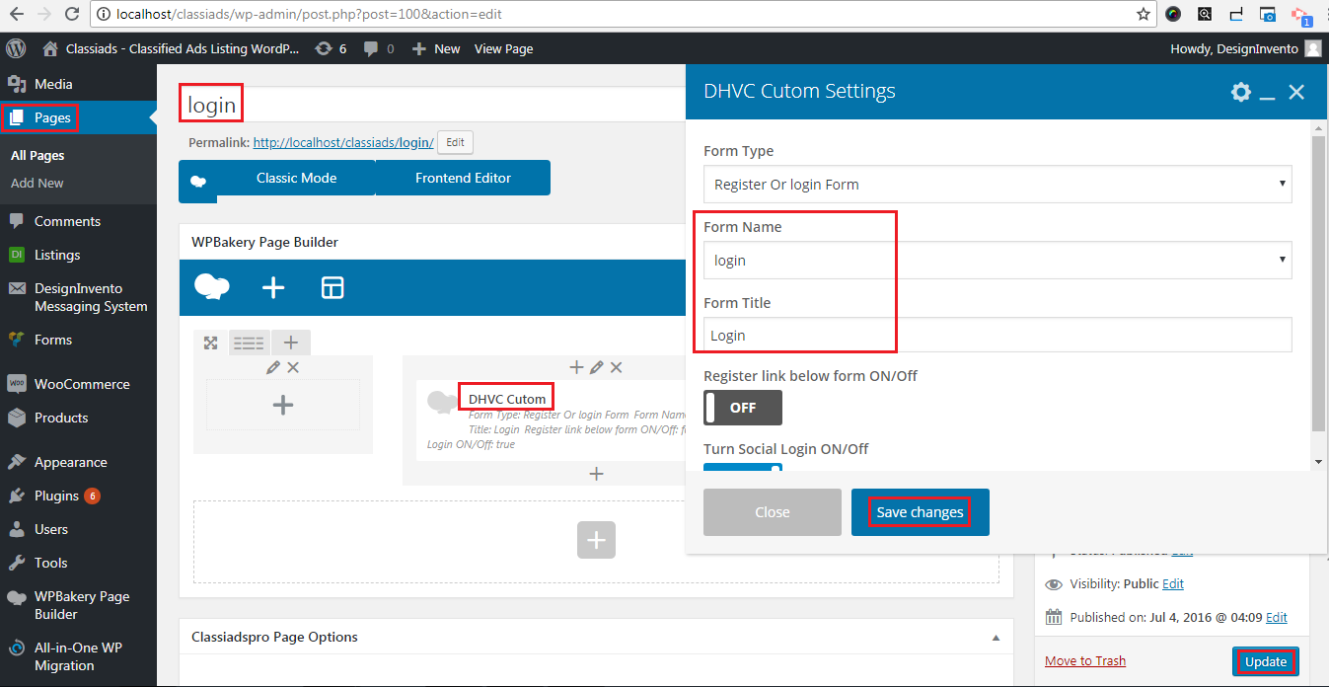This screenshot has height=687, width=1329.
Task: Toggle the Turn Social Login switch
Action: [743, 468]
